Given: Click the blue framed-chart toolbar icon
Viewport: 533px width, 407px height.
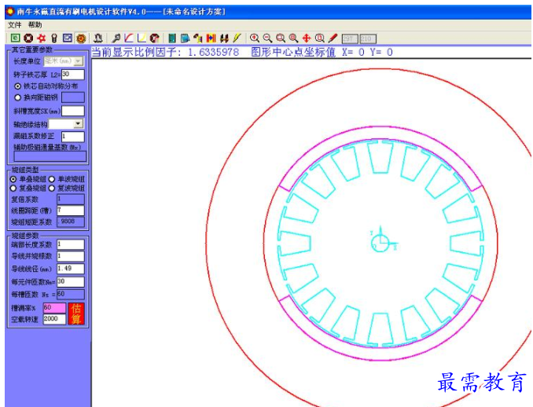Looking at the screenshot, I should pos(68,38).
